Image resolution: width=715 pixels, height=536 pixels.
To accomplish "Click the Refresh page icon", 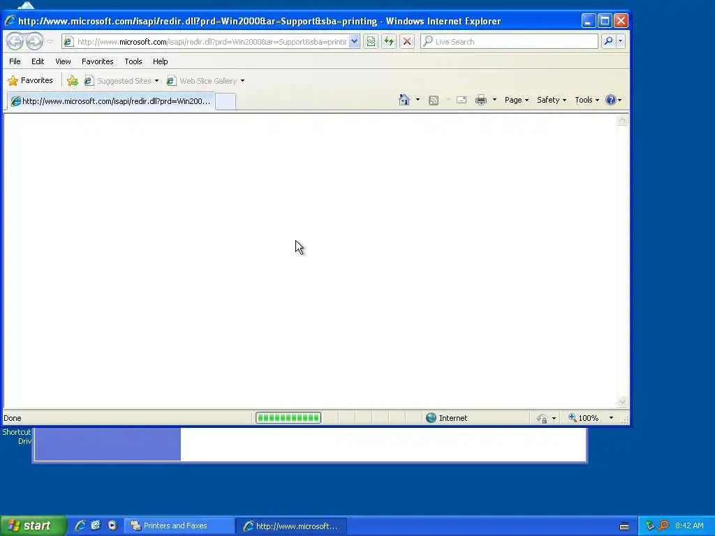I will (388, 41).
